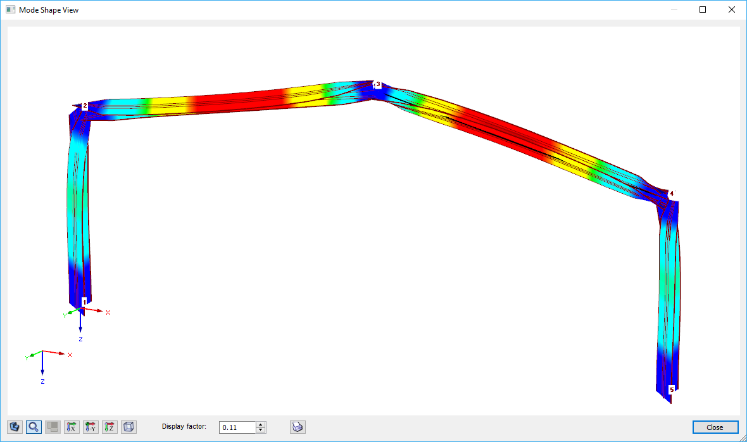
Task: Click the rendering mode icon in bottom toolbar
Action: 15,427
